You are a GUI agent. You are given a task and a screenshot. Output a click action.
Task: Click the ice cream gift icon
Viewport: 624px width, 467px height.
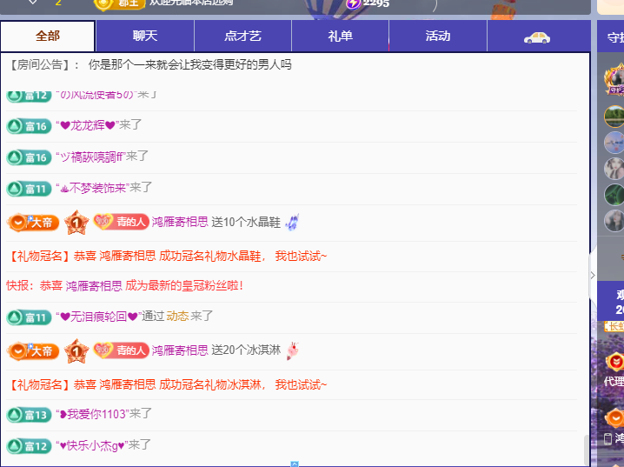293,350
